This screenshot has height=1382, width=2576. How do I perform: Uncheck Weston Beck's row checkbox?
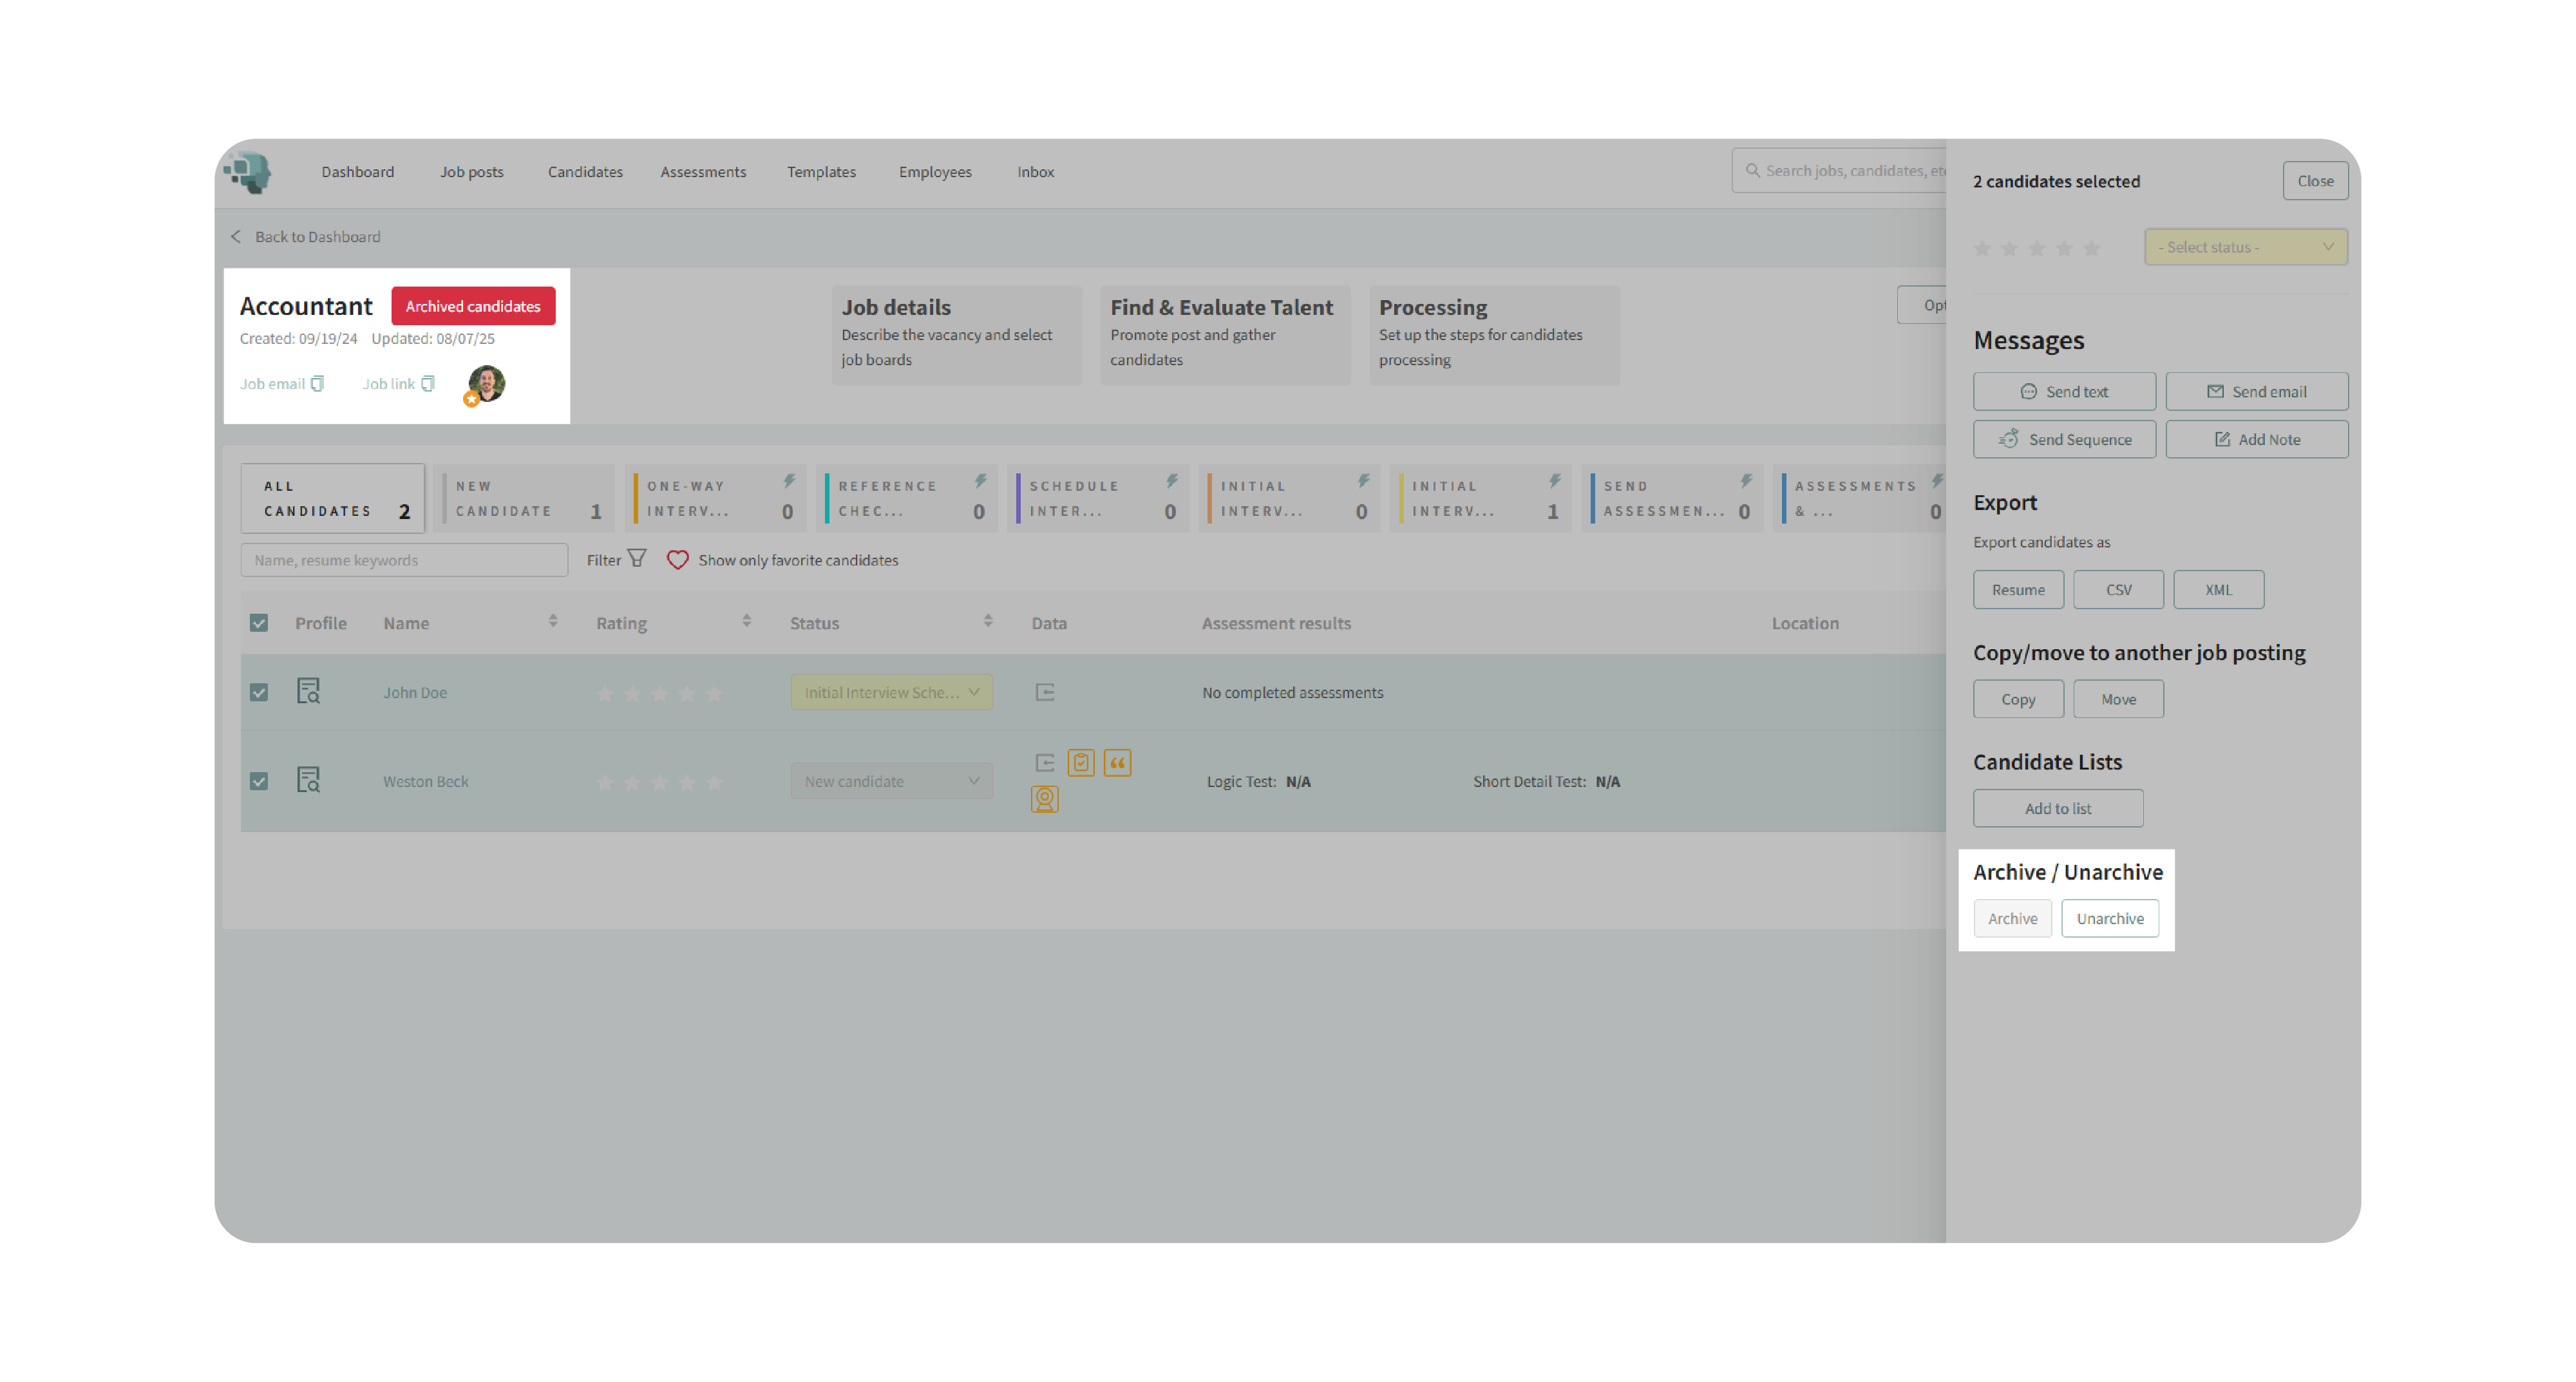(259, 781)
